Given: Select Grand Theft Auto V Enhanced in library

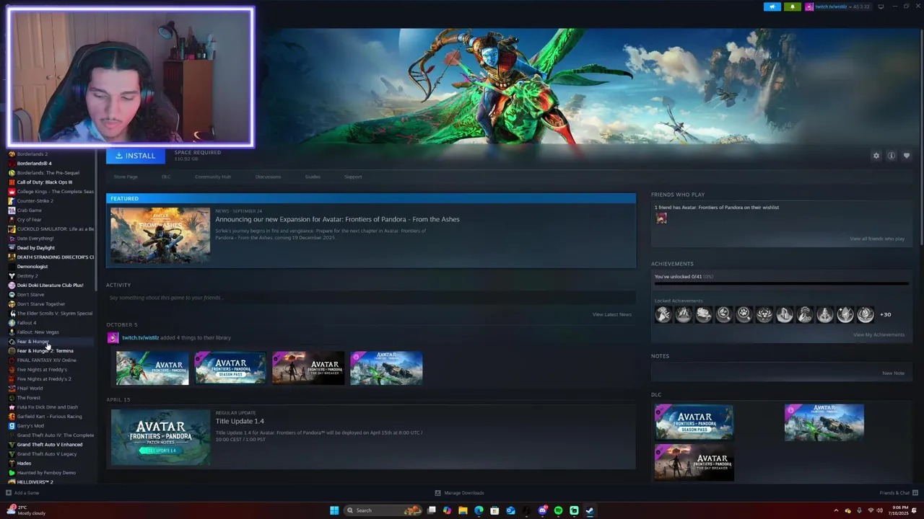Looking at the screenshot, I should pyautogui.click(x=50, y=445).
